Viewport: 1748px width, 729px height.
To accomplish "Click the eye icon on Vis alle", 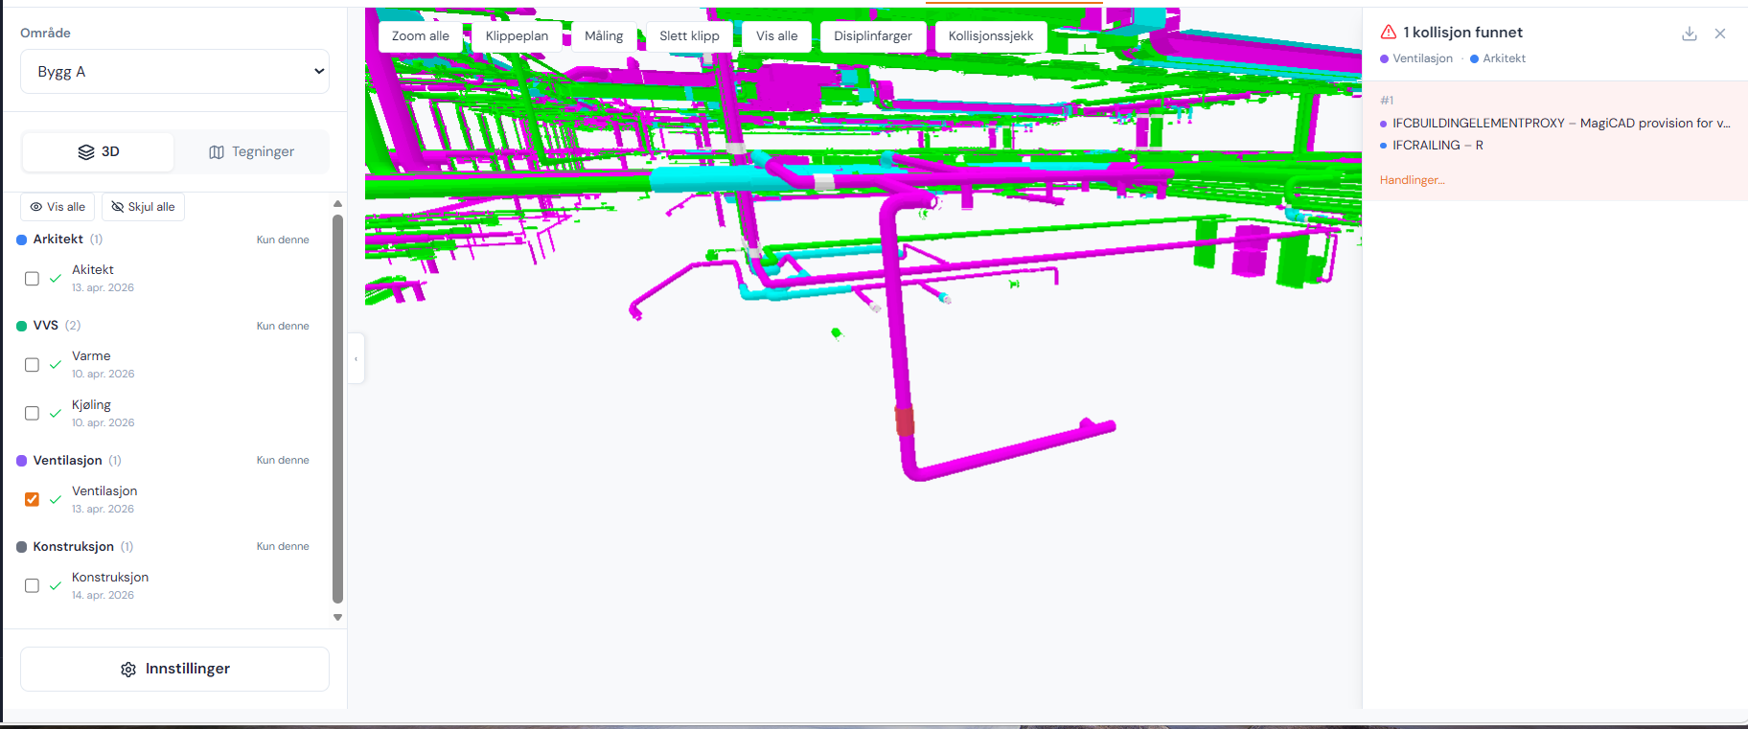I will click(x=36, y=207).
